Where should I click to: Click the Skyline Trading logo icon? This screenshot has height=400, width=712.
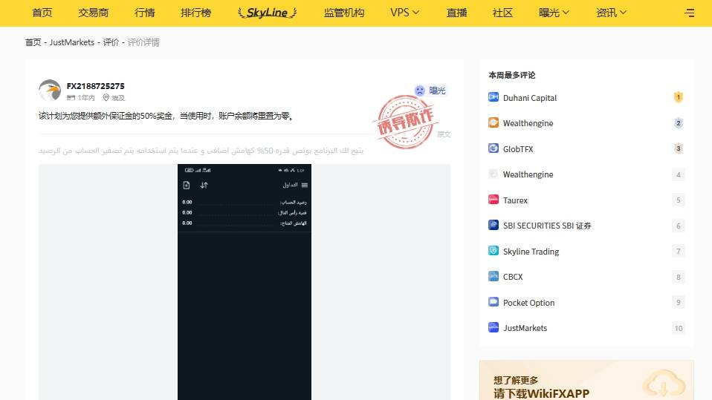click(493, 251)
